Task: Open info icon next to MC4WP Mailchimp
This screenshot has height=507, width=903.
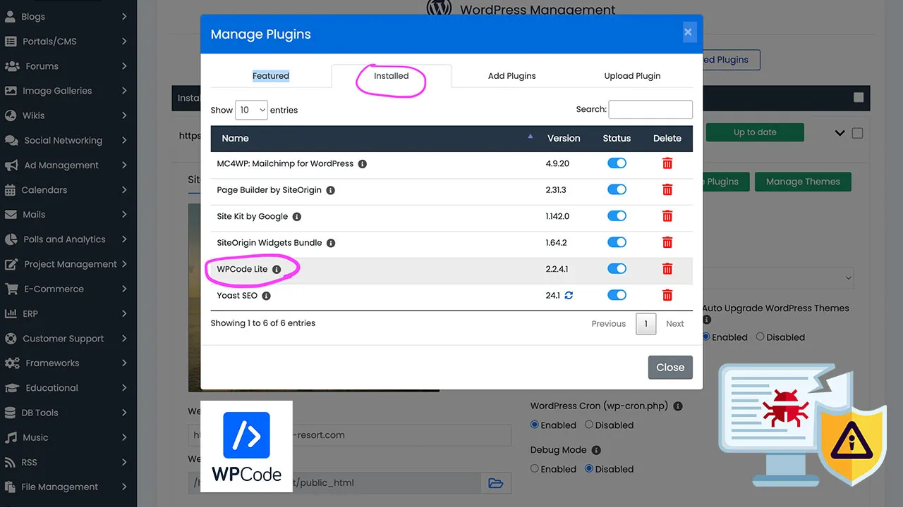Action: (x=363, y=164)
